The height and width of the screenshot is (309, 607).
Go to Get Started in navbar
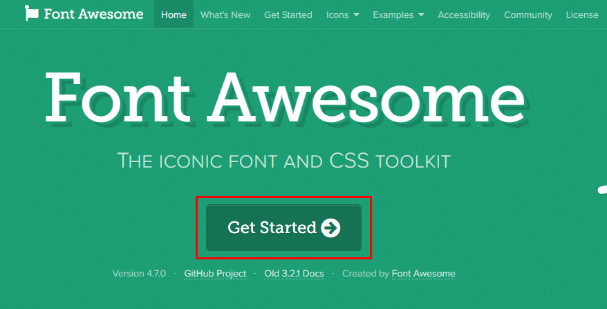288,15
